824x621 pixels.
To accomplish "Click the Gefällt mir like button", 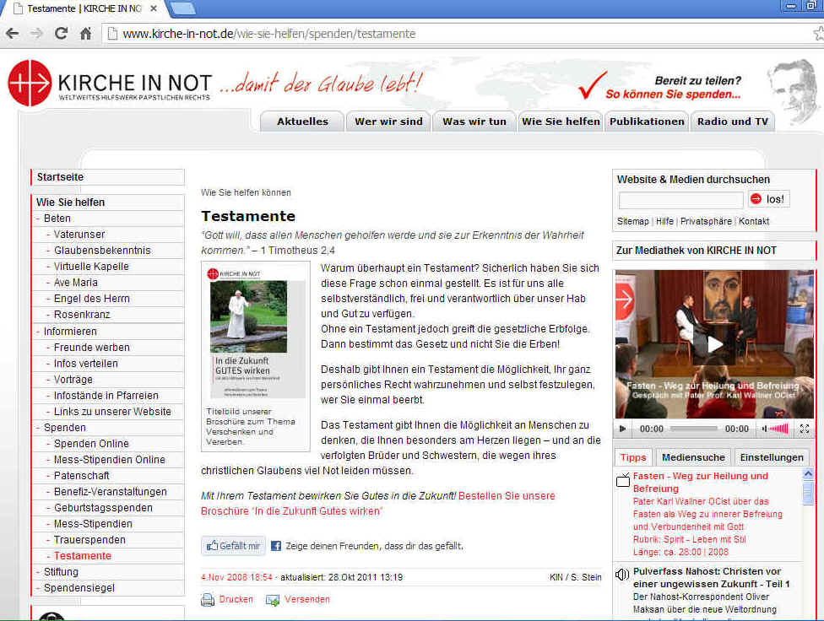I will 233,546.
